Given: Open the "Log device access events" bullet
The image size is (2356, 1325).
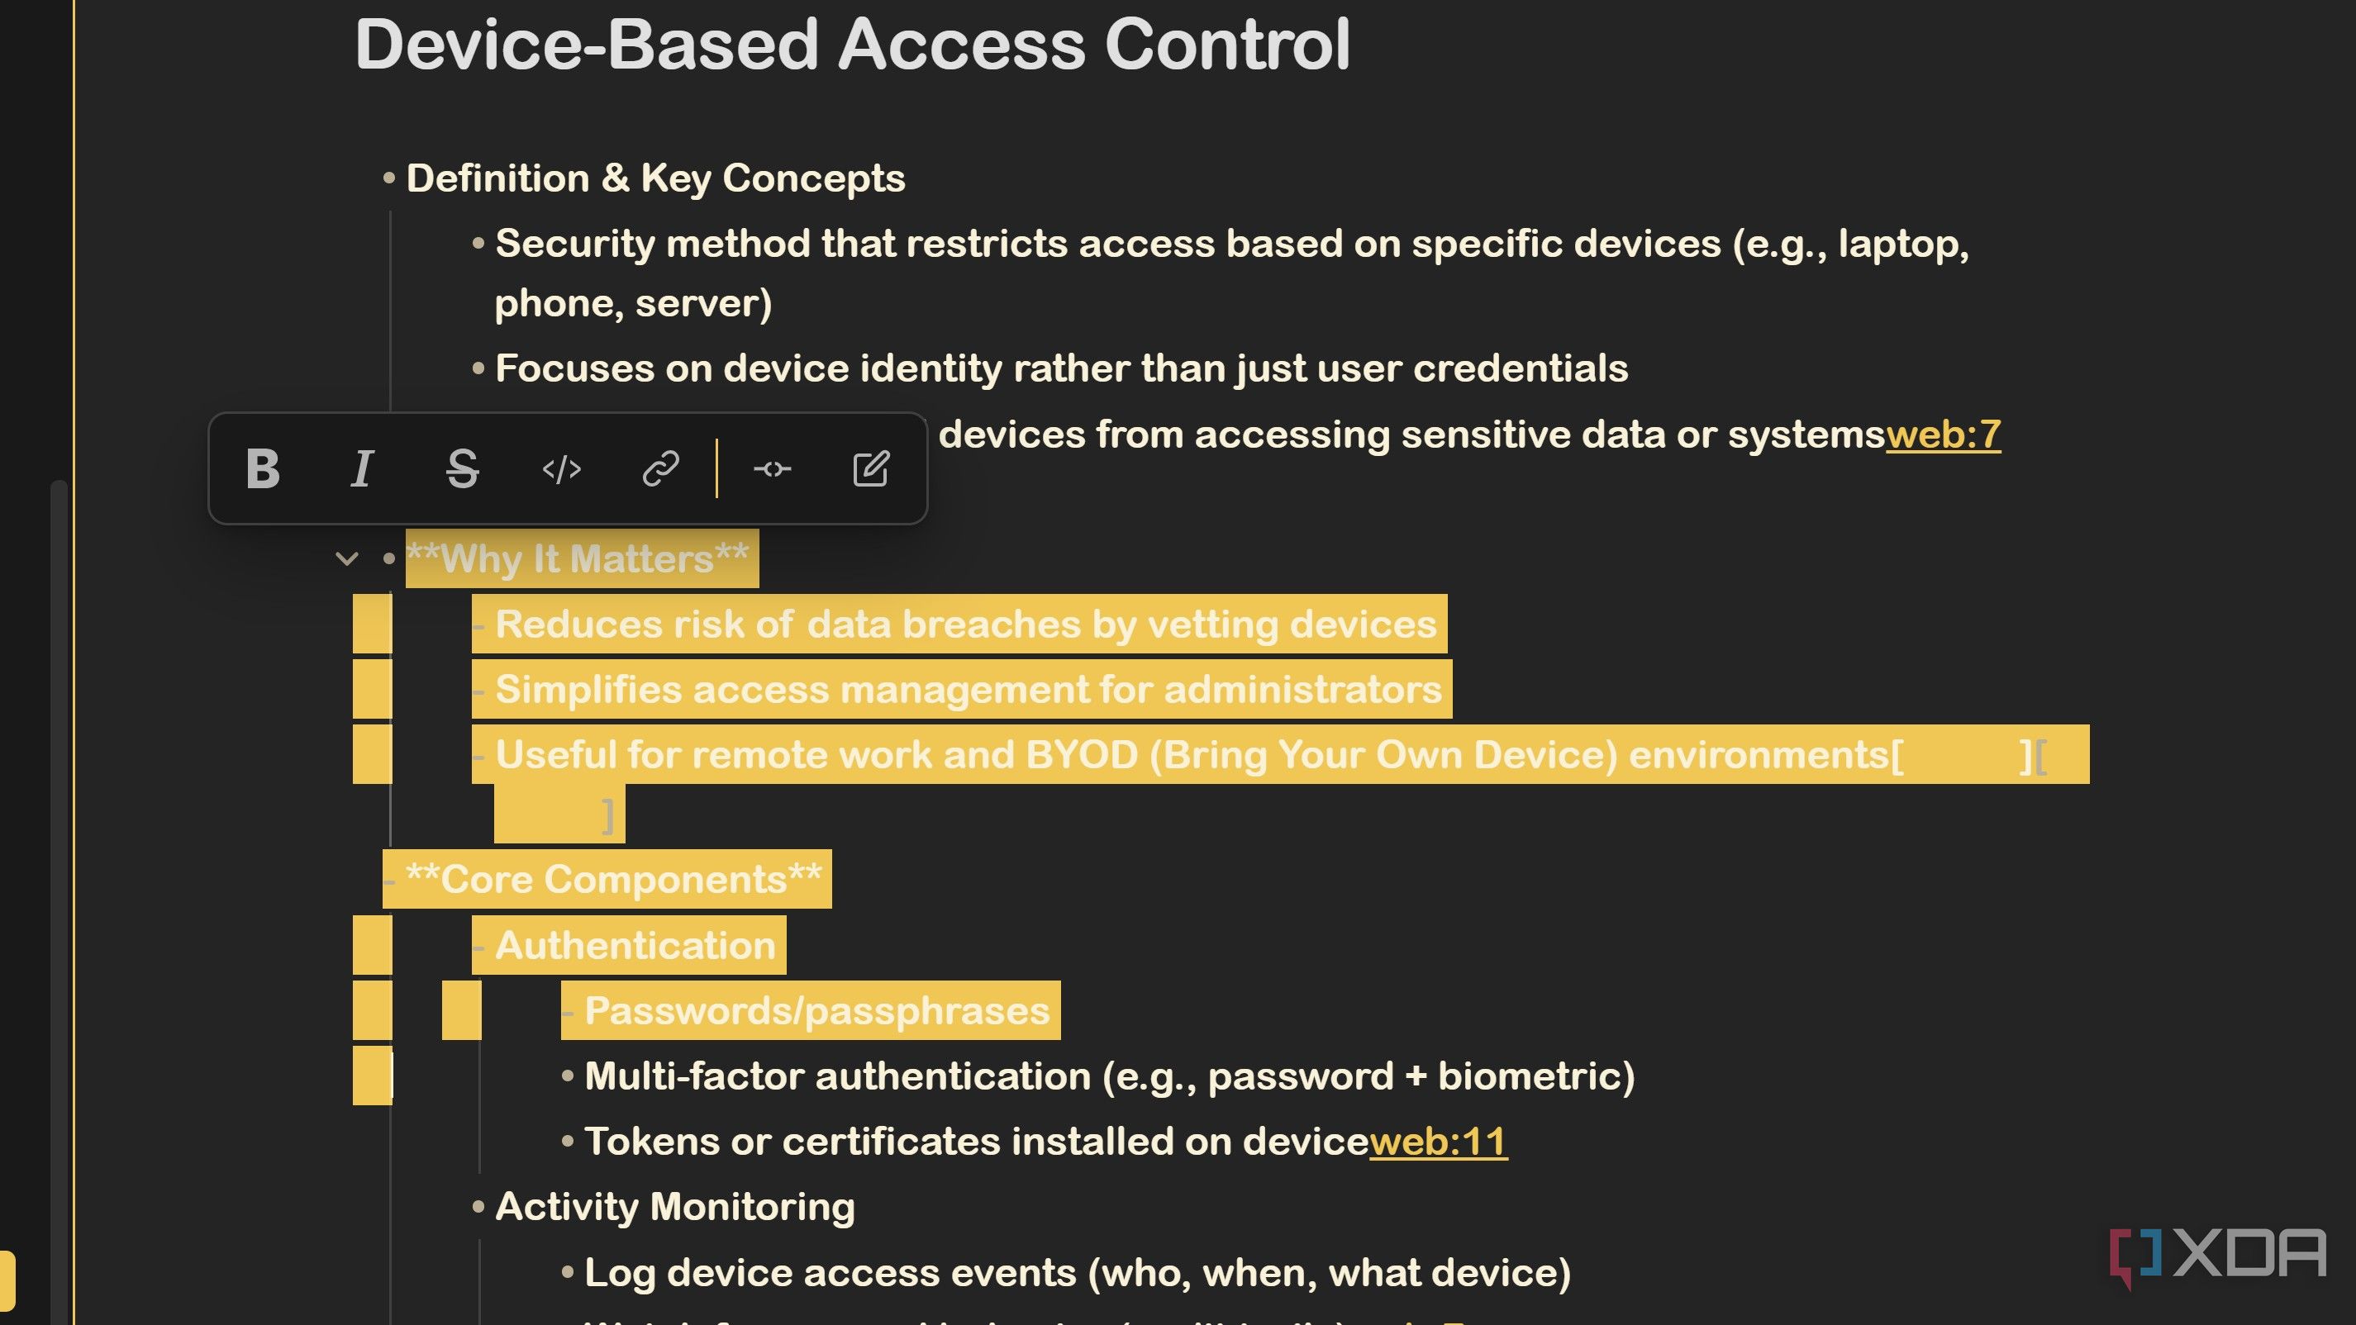Looking at the screenshot, I should [568, 1273].
